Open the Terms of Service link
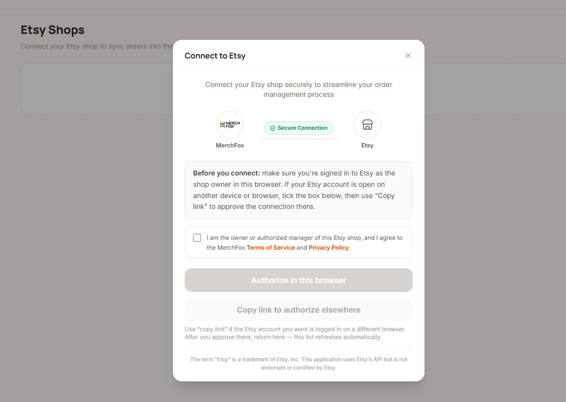 coord(271,247)
